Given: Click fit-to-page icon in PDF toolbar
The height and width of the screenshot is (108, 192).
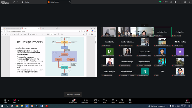Looking at the screenshot, I should (48, 34).
